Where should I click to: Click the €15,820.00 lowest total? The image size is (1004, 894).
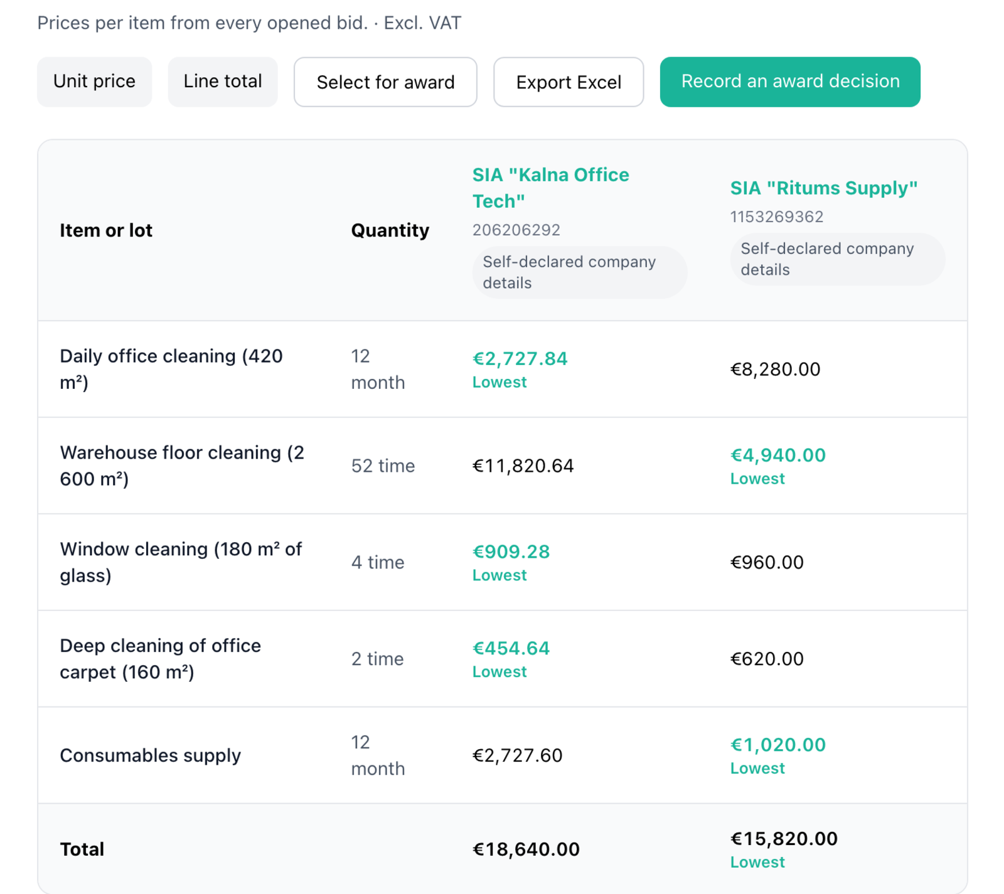point(784,839)
